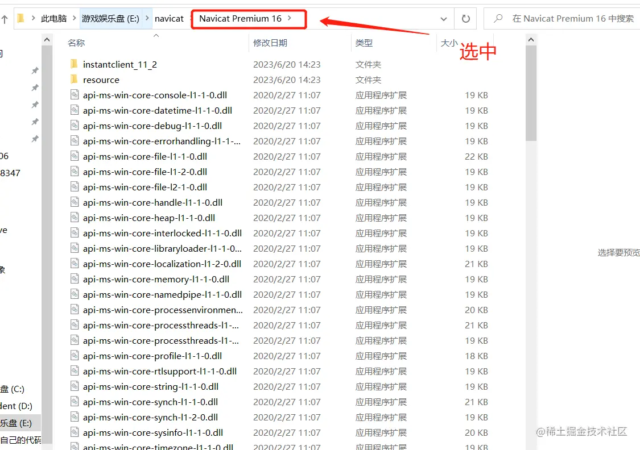The width and height of the screenshot is (640, 450).
Task: Select api-ms-win-core-libraryloader file icon
Action: click(75, 248)
